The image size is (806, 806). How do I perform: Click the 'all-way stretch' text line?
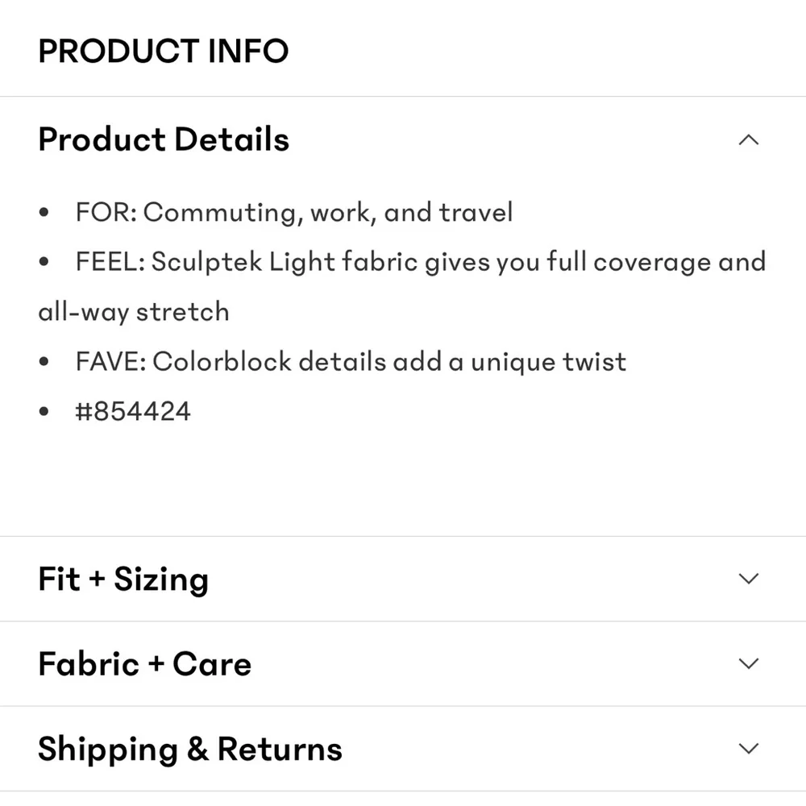click(x=134, y=312)
